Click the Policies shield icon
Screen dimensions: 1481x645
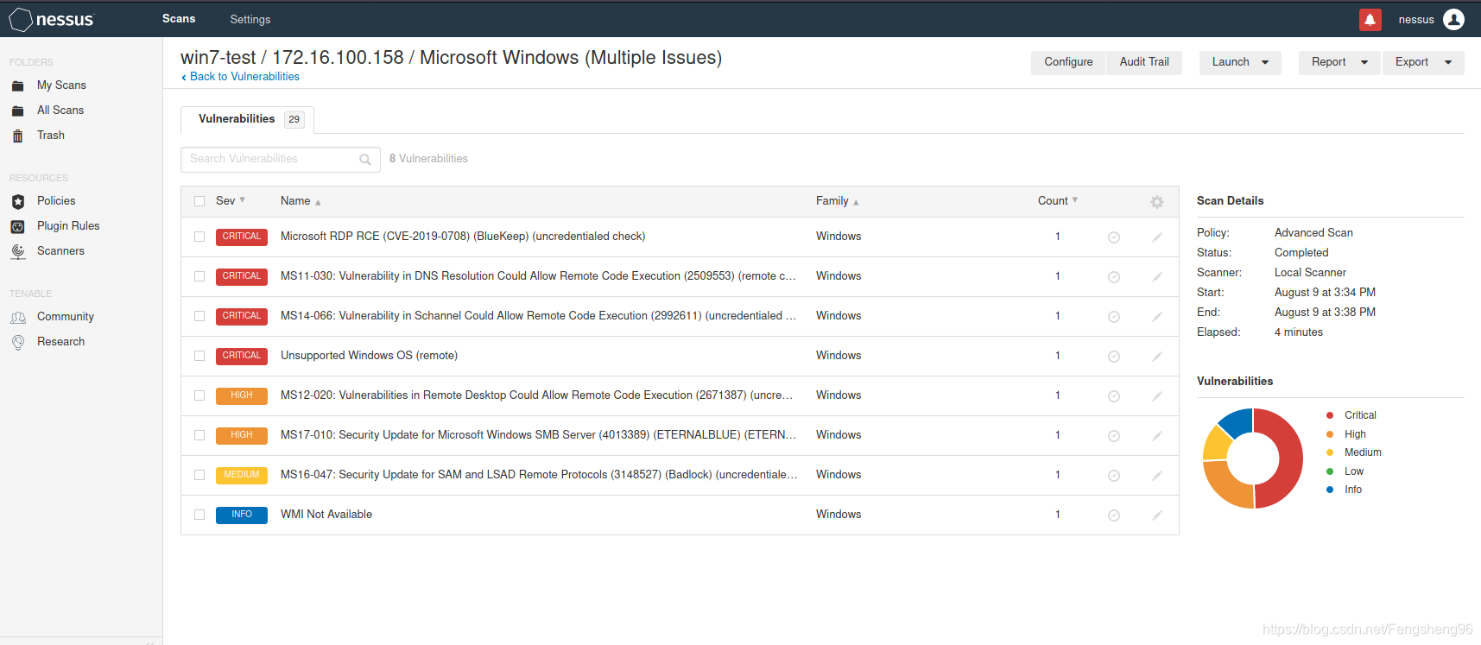[x=18, y=201]
